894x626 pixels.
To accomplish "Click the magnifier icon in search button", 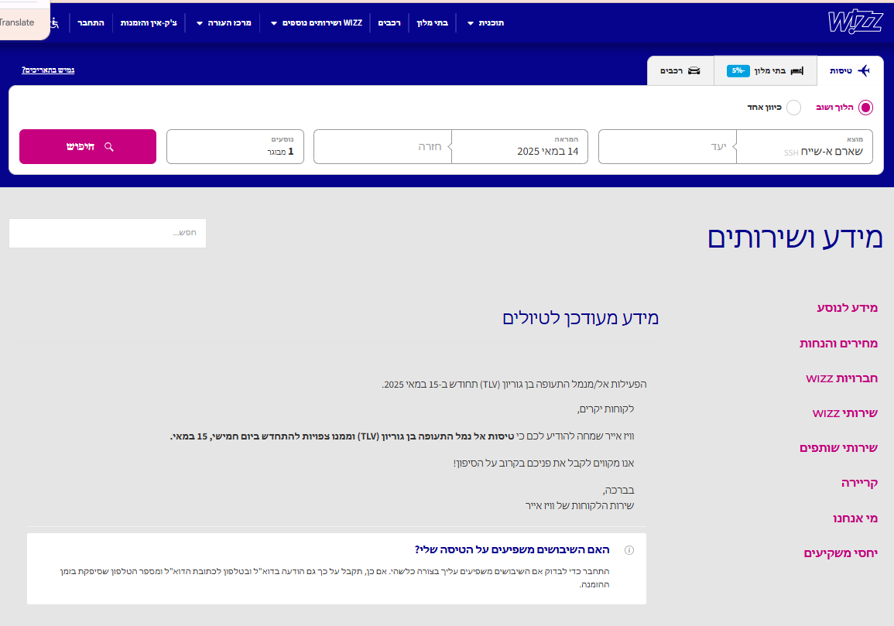I will tap(109, 147).
